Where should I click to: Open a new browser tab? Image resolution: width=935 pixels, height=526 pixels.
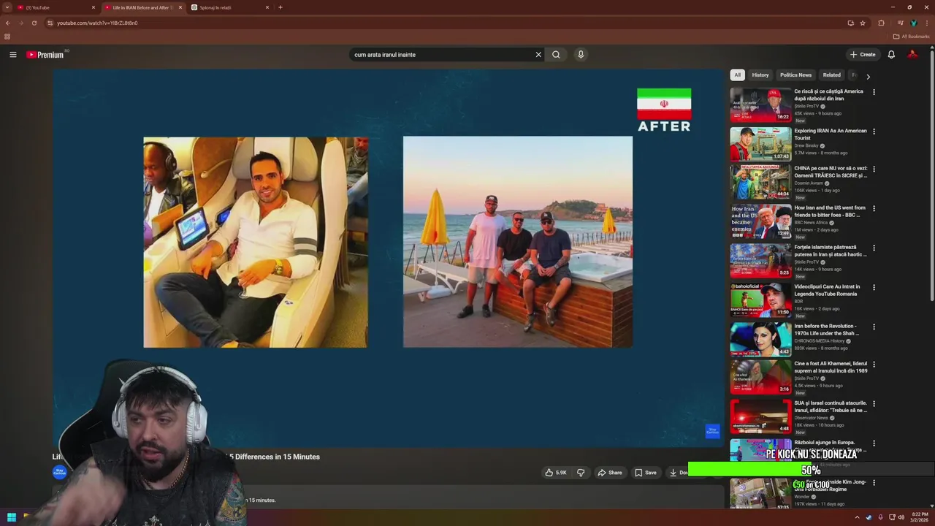point(280,7)
